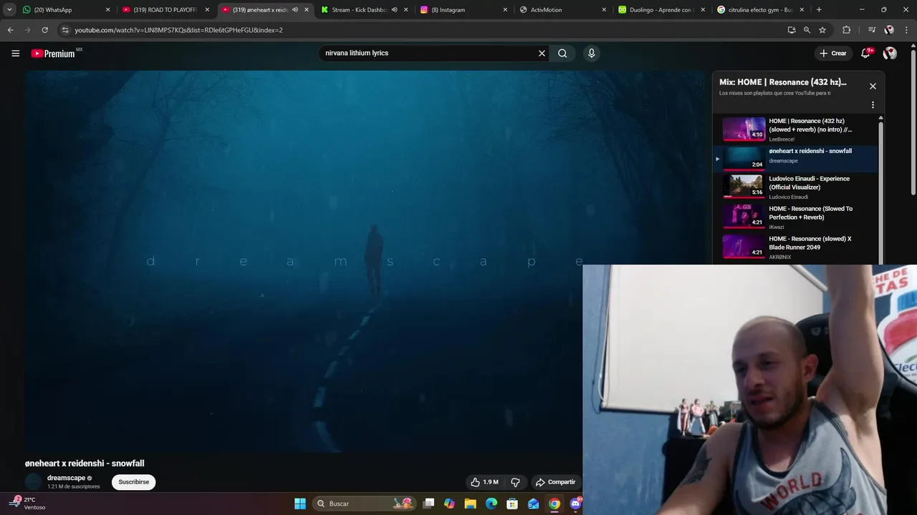Play Ludovico Einaudi - Experience from playlist
The height and width of the screenshot is (515, 917).
[x=795, y=187]
